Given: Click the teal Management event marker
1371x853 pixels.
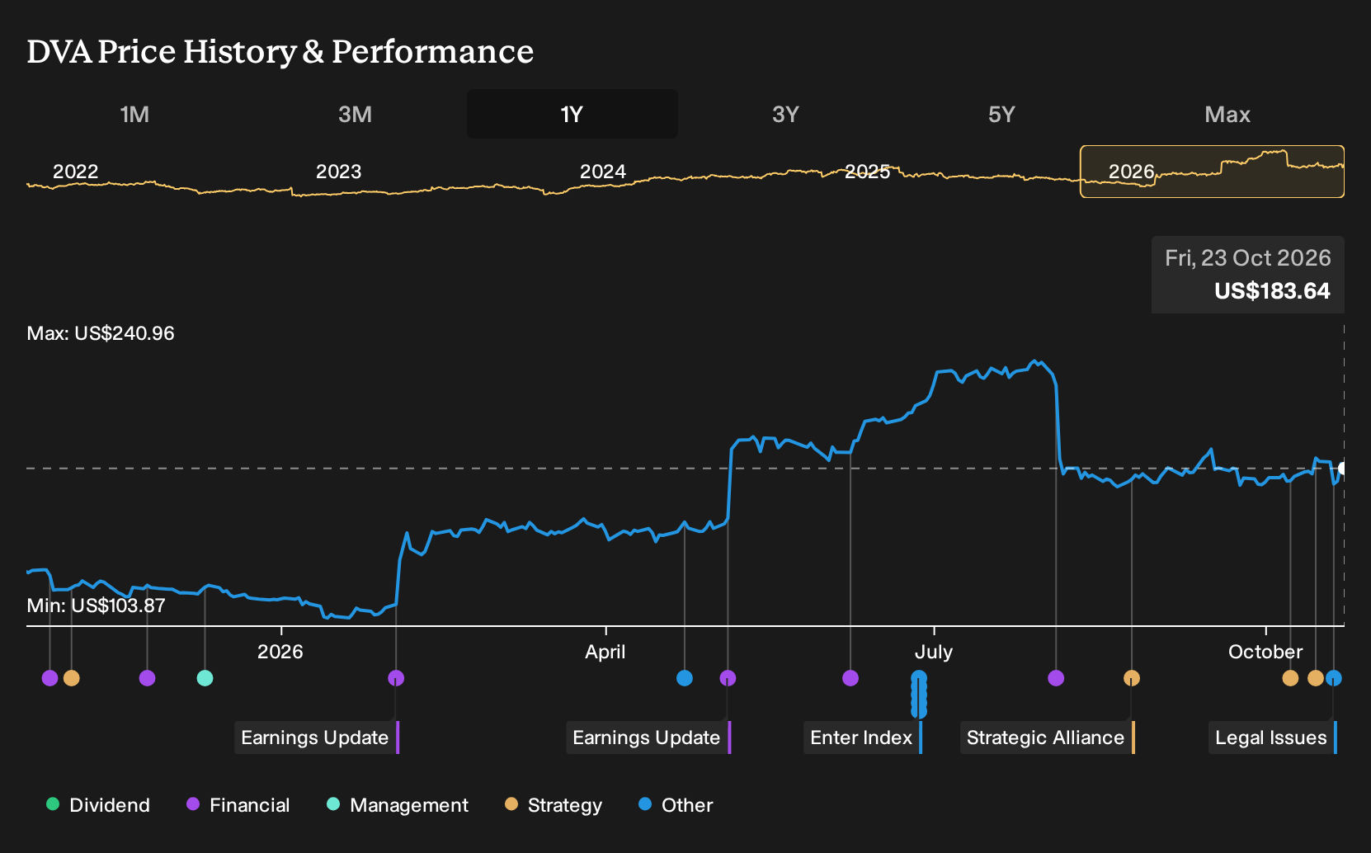Looking at the screenshot, I should click(x=205, y=678).
